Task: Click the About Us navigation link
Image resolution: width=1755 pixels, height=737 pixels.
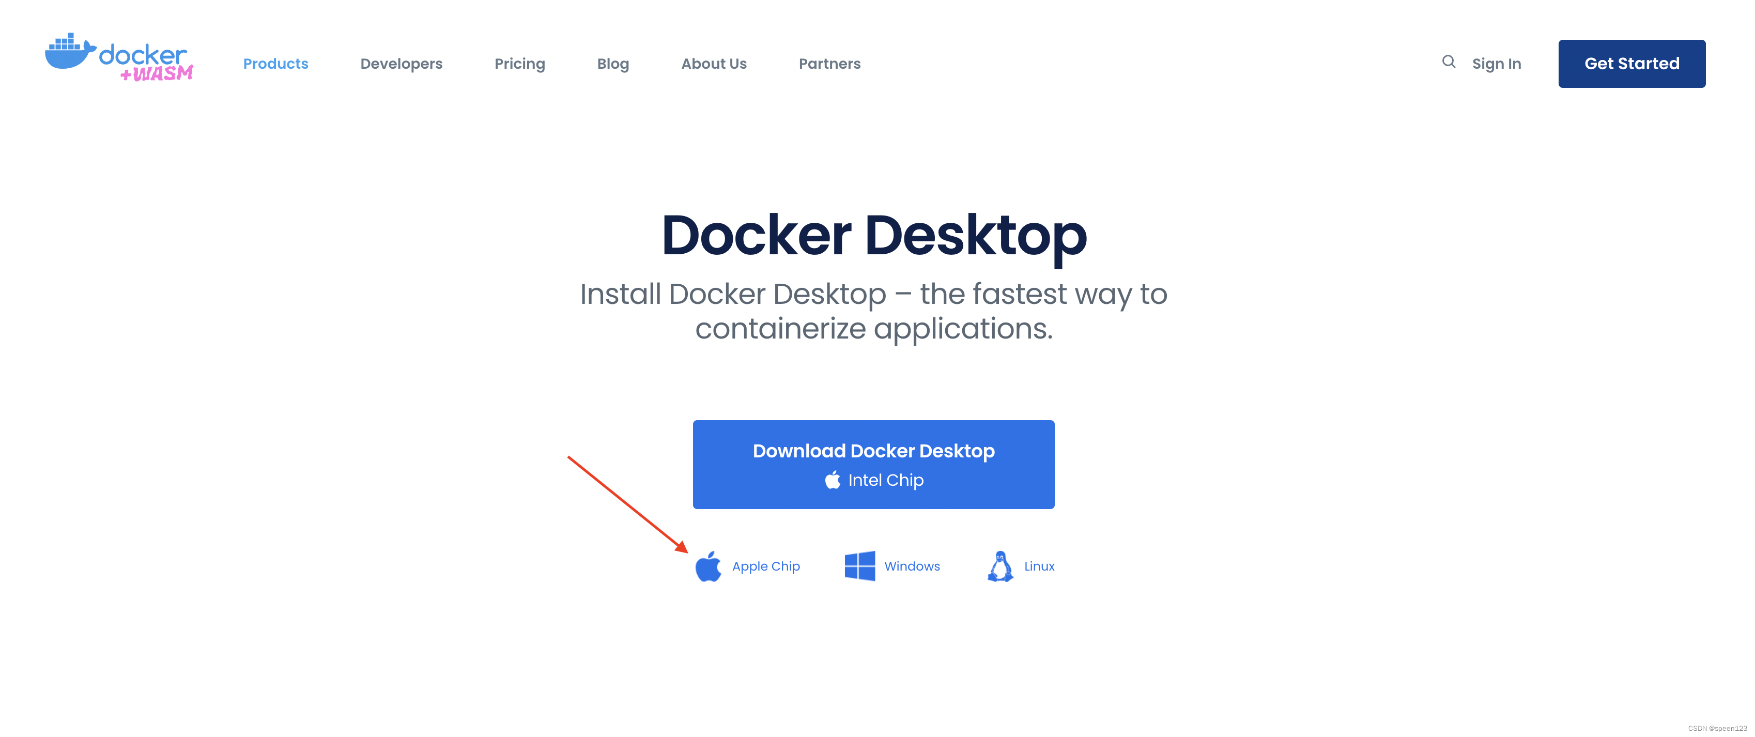Action: [x=714, y=63]
